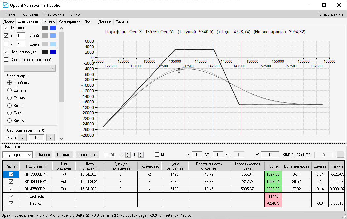Pick the dark blue swatch for На экспирацию
Viewport: 347px width, 219px height.
(53, 52)
